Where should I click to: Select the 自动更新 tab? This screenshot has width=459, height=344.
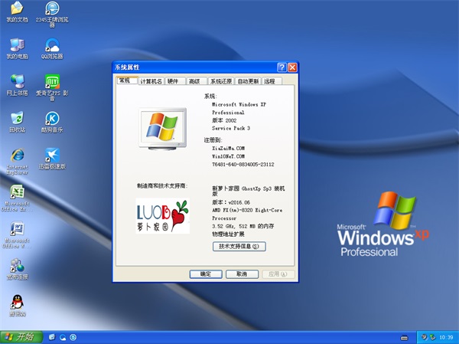coord(248,81)
